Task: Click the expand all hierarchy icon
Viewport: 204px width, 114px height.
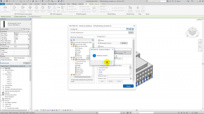Action: 71,40
